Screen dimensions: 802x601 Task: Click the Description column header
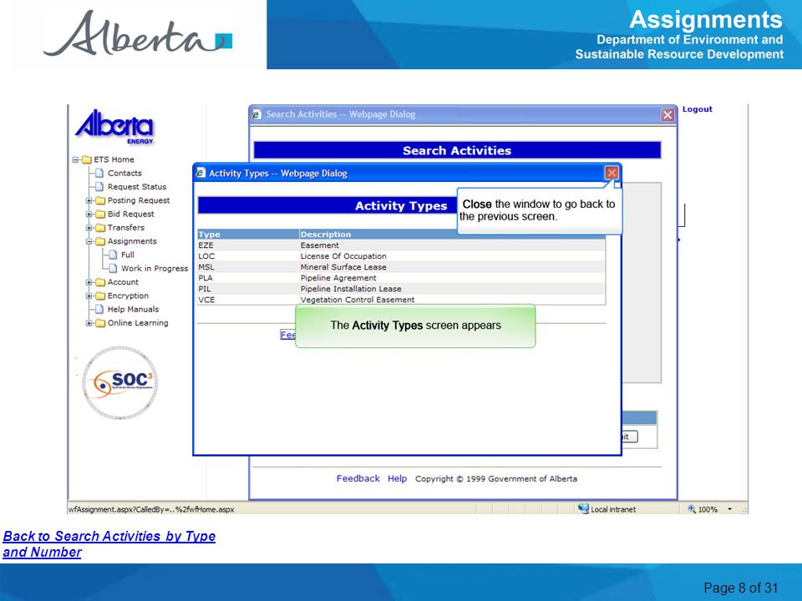click(452, 234)
